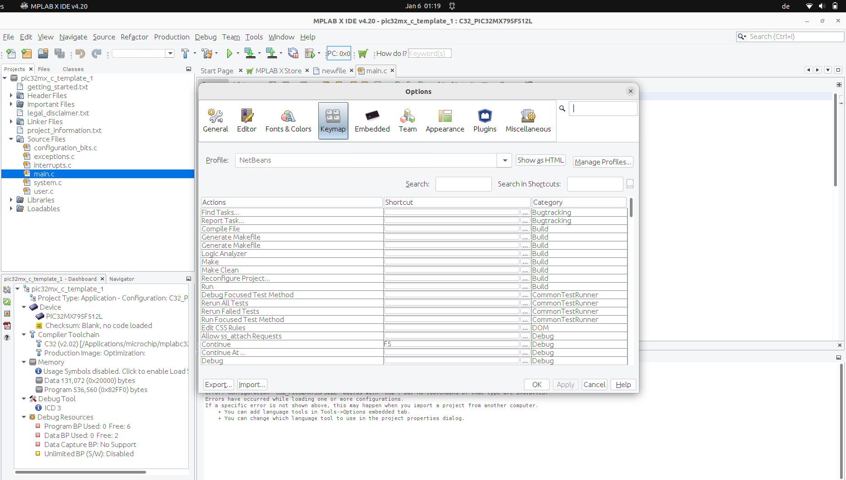Viewport: 846px width, 480px height.
Task: Open the Production menu
Action: click(172, 37)
